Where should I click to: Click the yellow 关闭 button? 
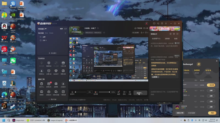point(212,113)
